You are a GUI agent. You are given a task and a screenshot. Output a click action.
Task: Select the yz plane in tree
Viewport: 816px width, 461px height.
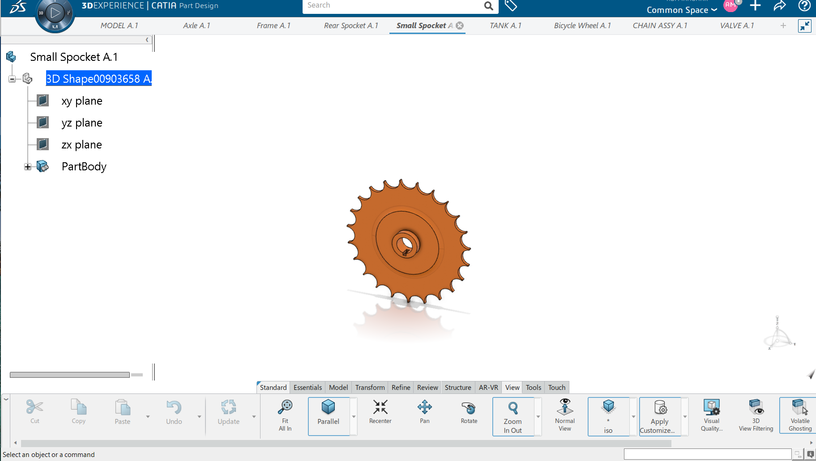[82, 123]
